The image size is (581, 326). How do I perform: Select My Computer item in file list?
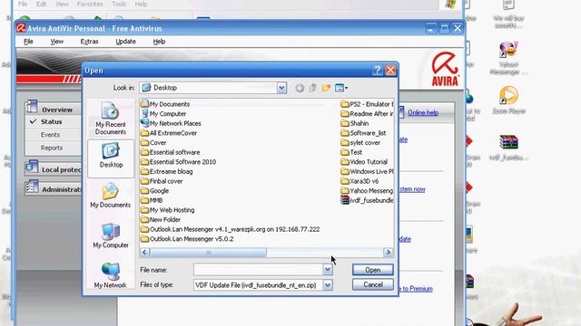tap(163, 114)
